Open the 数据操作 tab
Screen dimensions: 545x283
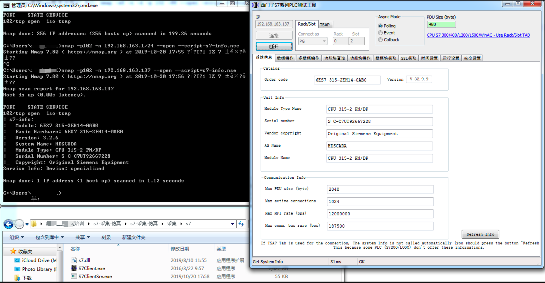285,58
